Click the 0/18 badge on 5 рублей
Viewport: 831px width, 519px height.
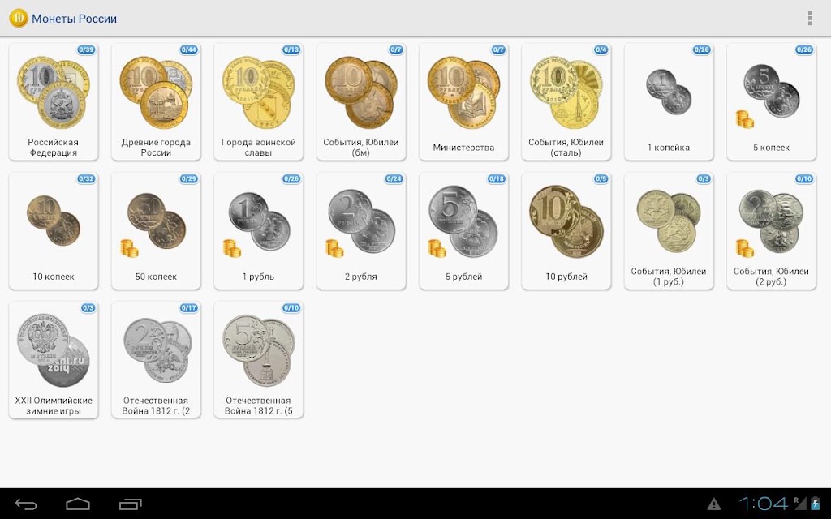click(496, 179)
